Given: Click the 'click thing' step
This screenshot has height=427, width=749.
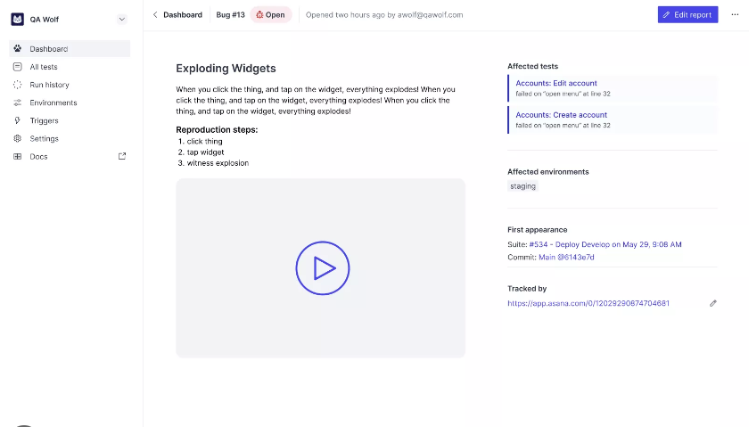Looking at the screenshot, I should tap(204, 142).
